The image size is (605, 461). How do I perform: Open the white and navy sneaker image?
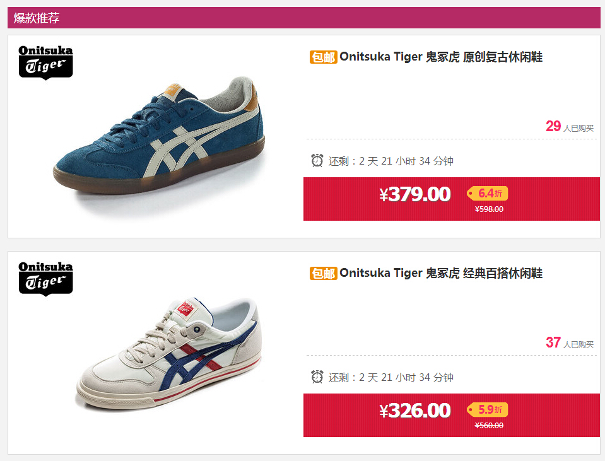(x=169, y=353)
